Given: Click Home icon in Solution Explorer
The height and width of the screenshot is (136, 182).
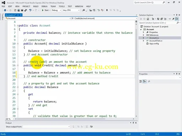Looking at the screenshot, I should [148, 19].
